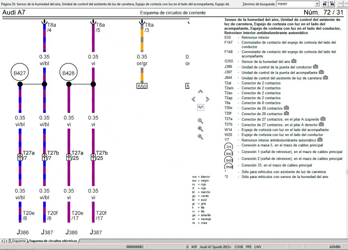
Task: Click the T20e/17 connector label
Action: click(x=77, y=216)
